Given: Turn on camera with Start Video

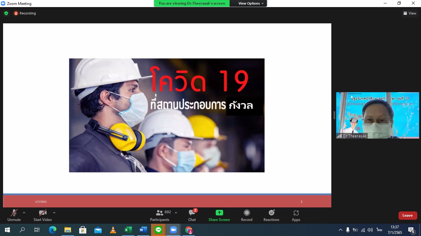Looking at the screenshot, I should (43, 215).
